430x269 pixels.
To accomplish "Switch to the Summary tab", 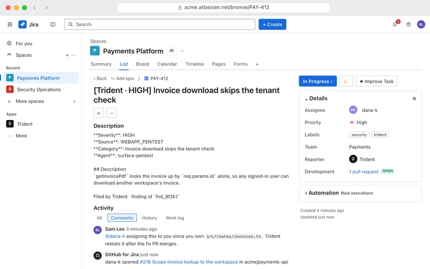I will pyautogui.click(x=101, y=64).
